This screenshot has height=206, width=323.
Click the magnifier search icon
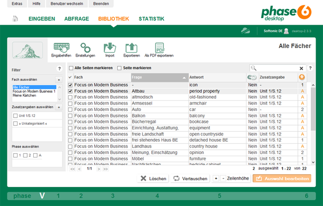click(x=254, y=68)
